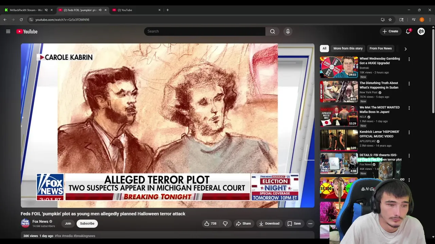Save video to playlist
This screenshot has height=244, width=435.
pos(294,223)
